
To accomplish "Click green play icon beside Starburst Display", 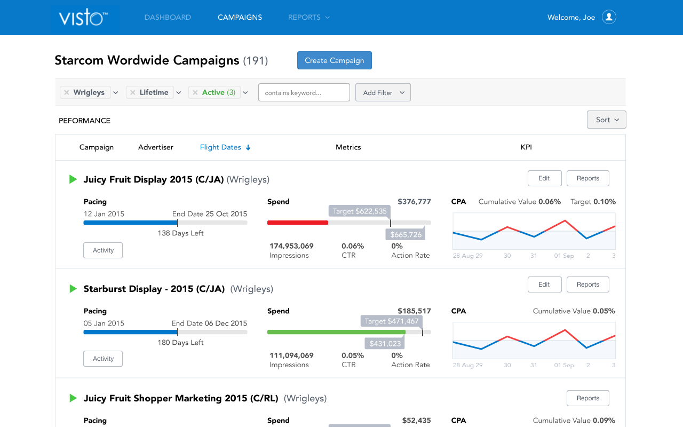I will click(x=73, y=289).
